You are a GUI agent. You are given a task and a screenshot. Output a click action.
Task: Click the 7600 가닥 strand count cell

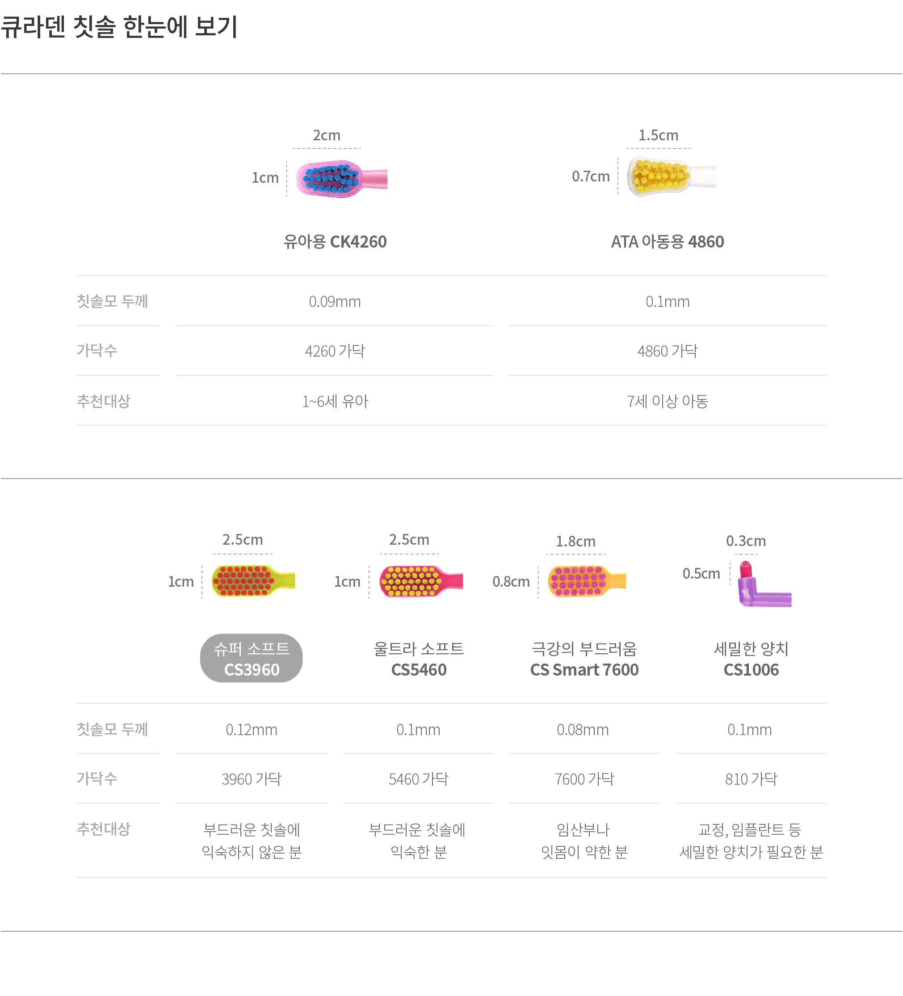click(584, 779)
